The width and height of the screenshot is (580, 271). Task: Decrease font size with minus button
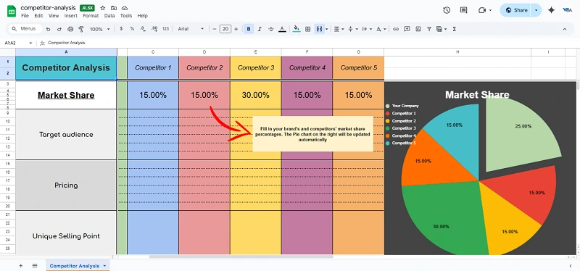point(214,29)
